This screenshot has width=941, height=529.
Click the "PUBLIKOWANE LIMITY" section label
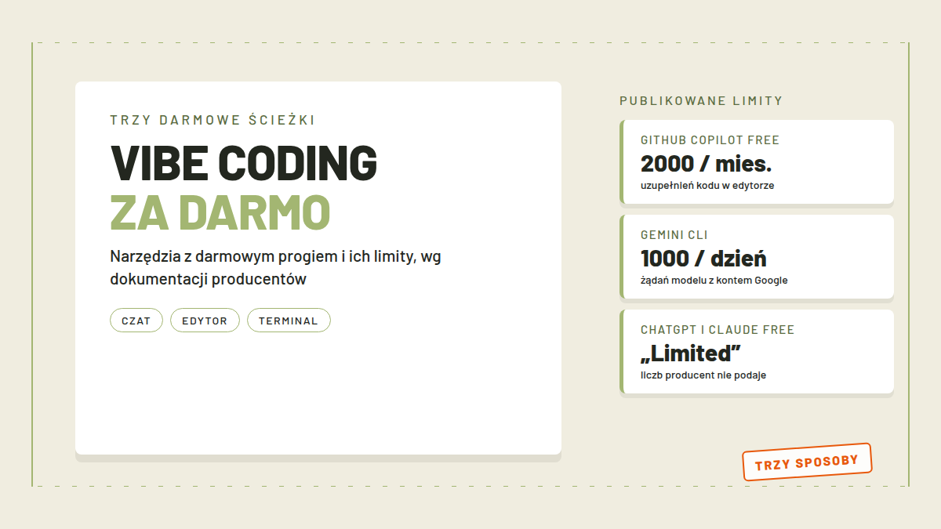click(x=701, y=101)
